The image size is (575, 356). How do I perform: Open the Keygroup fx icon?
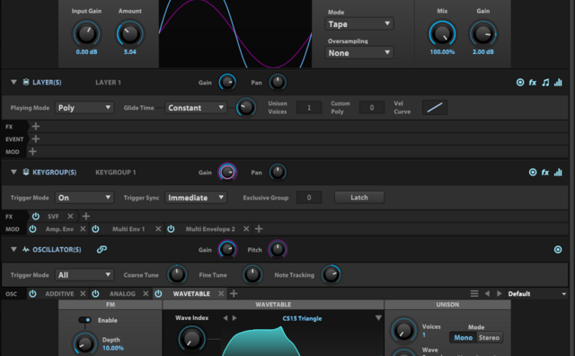click(545, 173)
